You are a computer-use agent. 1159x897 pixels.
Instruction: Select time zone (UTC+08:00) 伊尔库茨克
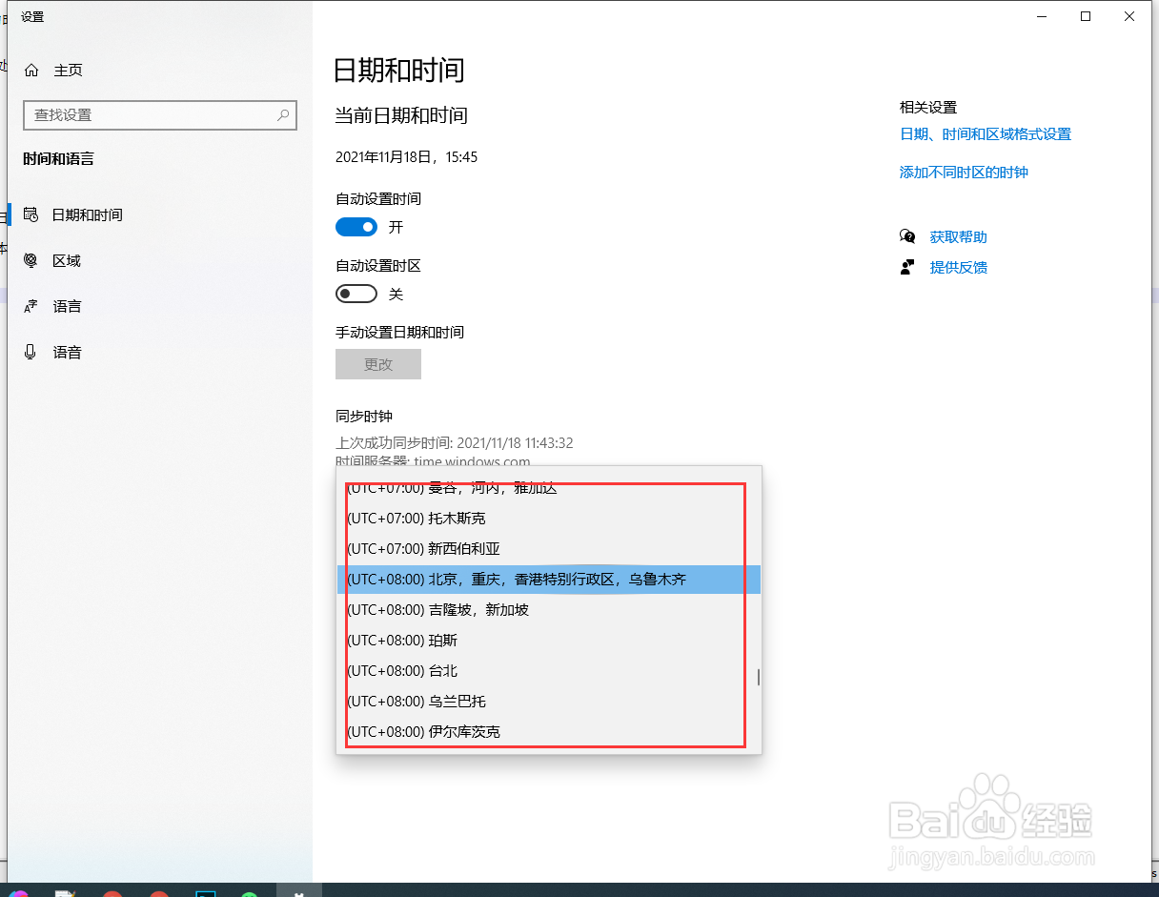pyautogui.click(x=549, y=732)
